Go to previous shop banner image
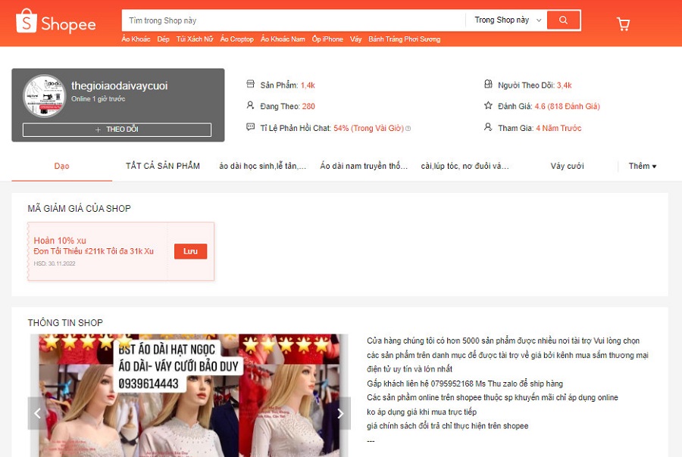The image size is (682, 457). click(x=37, y=413)
